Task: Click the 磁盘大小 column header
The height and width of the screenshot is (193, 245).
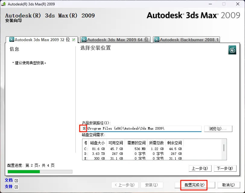Action: [97, 143]
